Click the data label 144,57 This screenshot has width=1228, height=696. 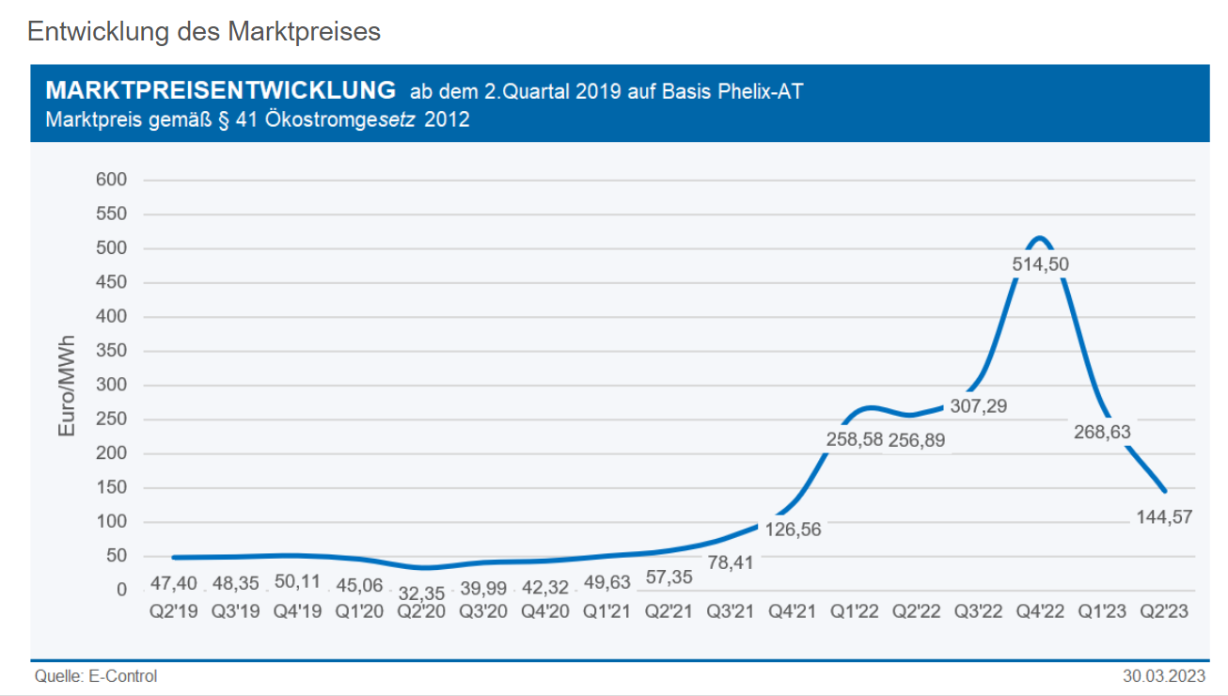(1163, 517)
